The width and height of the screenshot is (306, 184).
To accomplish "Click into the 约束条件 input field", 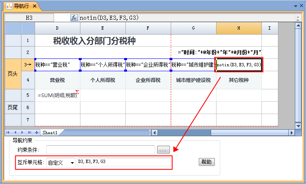I will click(x=100, y=150).
